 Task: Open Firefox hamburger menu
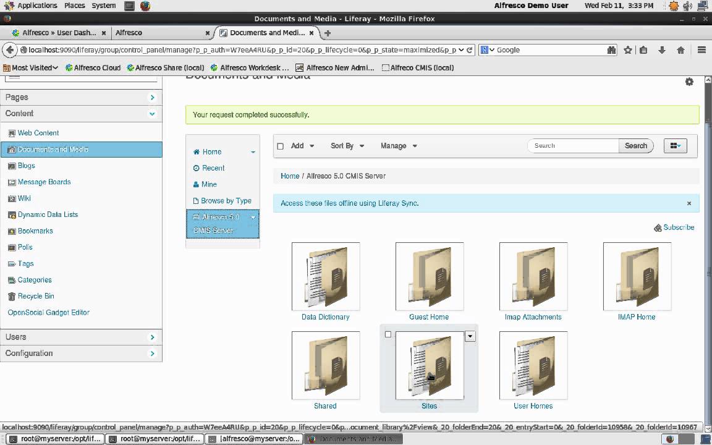(701, 50)
